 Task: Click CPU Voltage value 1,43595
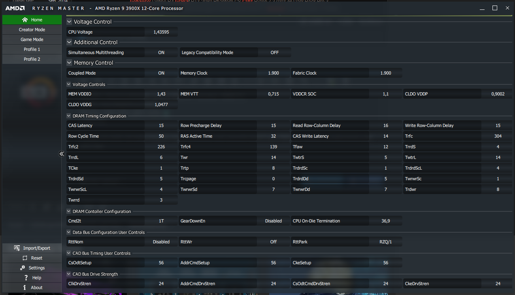click(161, 32)
